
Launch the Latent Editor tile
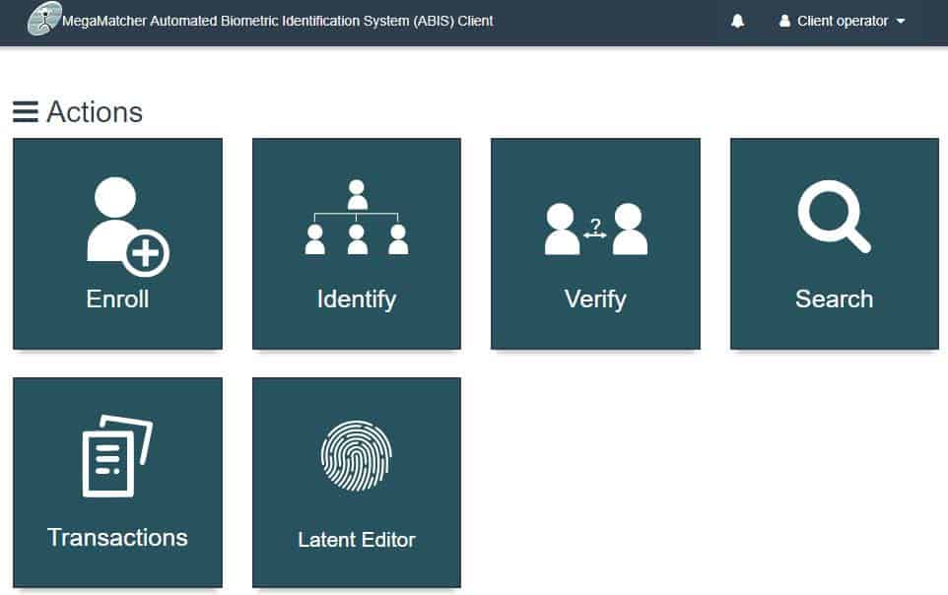(357, 483)
